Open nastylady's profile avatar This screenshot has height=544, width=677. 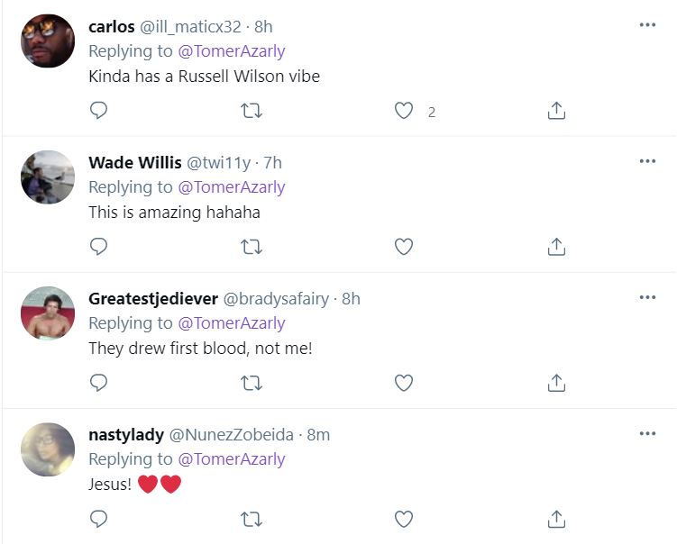(x=47, y=449)
